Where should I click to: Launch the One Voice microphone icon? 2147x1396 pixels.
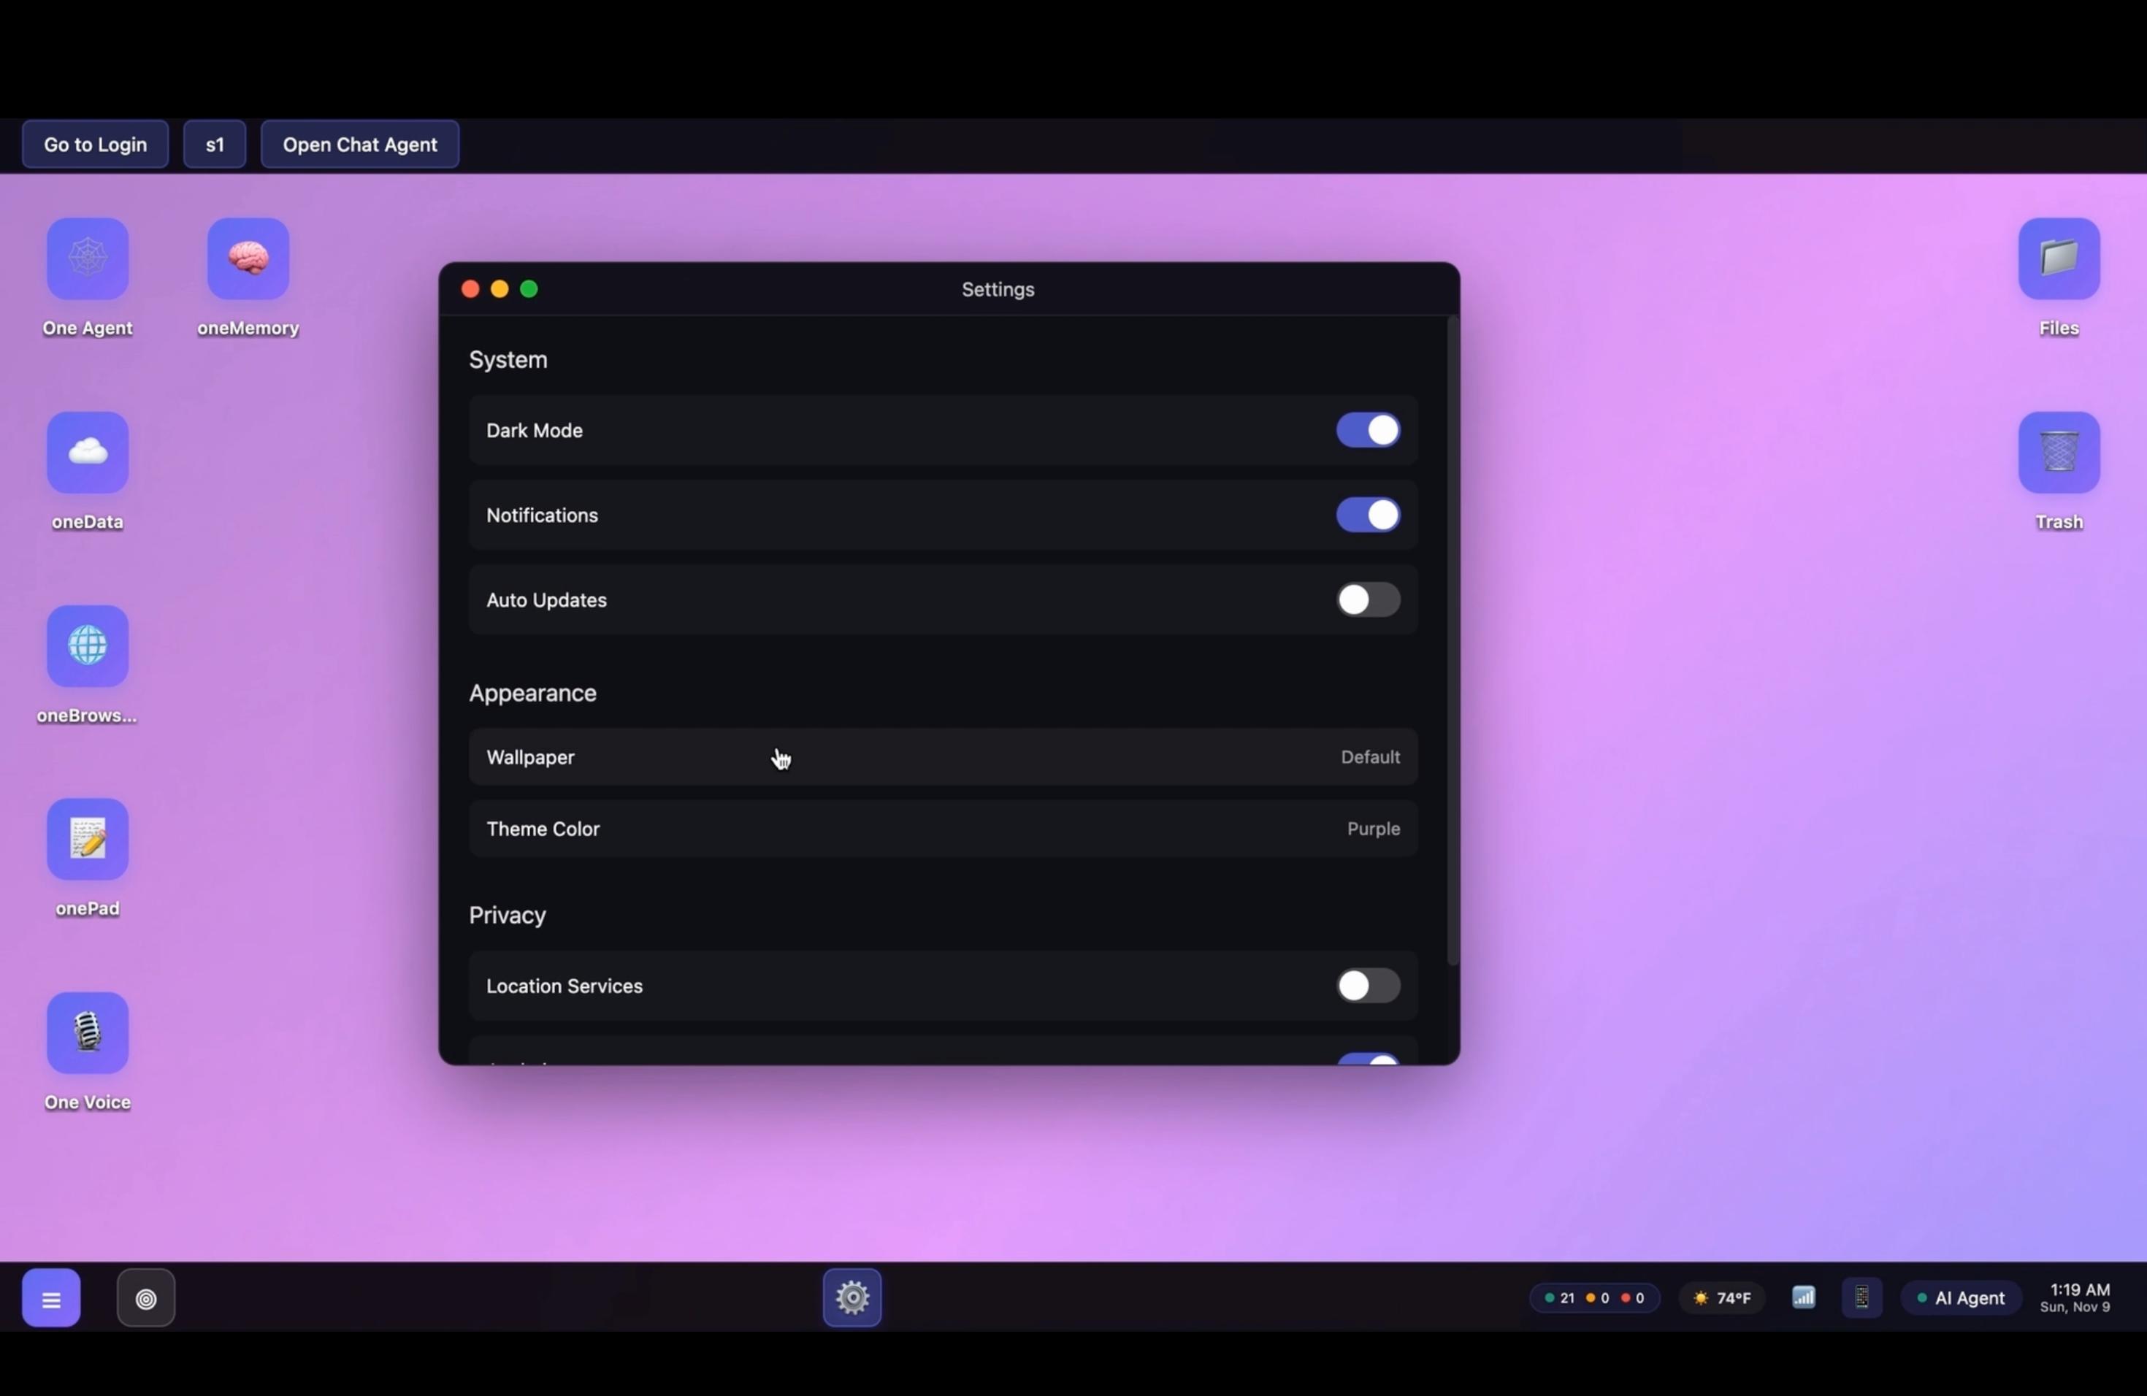pos(88,1032)
